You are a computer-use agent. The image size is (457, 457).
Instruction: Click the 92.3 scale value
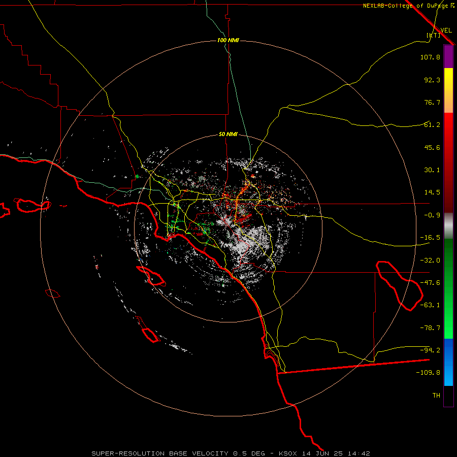pos(432,80)
